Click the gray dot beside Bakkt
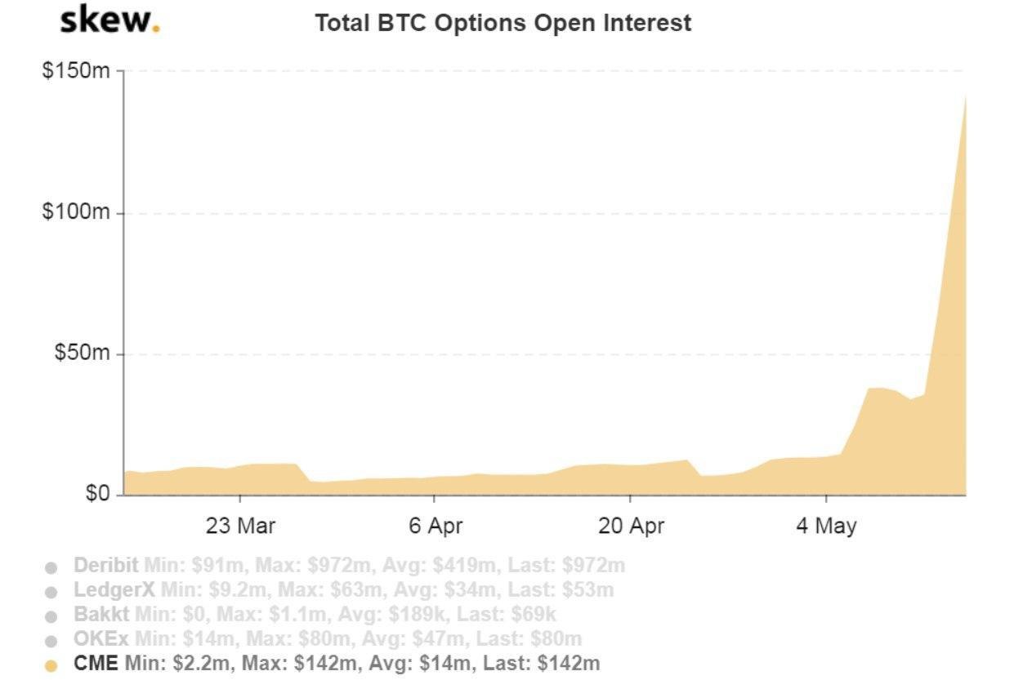Viewport: 1023px width, 680px height. (51, 616)
